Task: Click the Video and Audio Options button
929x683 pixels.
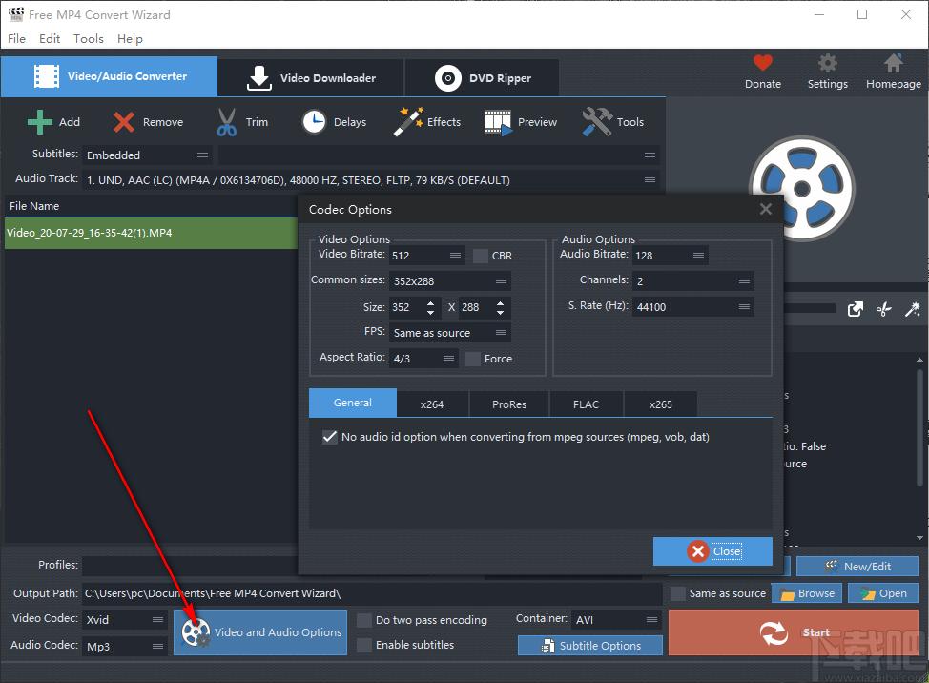Action: pos(260,632)
